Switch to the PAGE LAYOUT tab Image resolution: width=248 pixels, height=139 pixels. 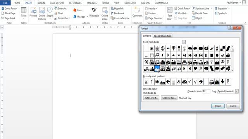[57, 3]
